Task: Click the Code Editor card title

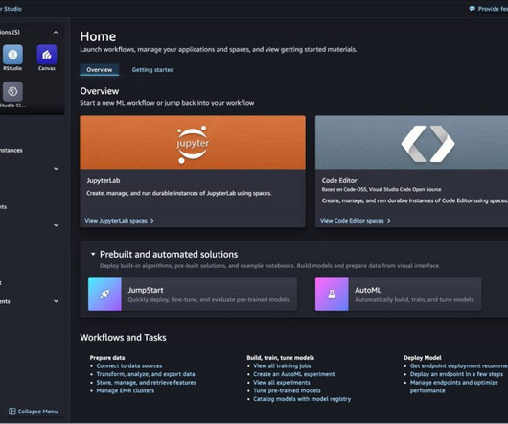Action: 339,181
